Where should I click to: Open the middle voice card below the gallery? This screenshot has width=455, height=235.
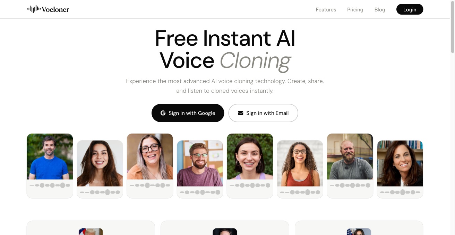(x=225, y=228)
